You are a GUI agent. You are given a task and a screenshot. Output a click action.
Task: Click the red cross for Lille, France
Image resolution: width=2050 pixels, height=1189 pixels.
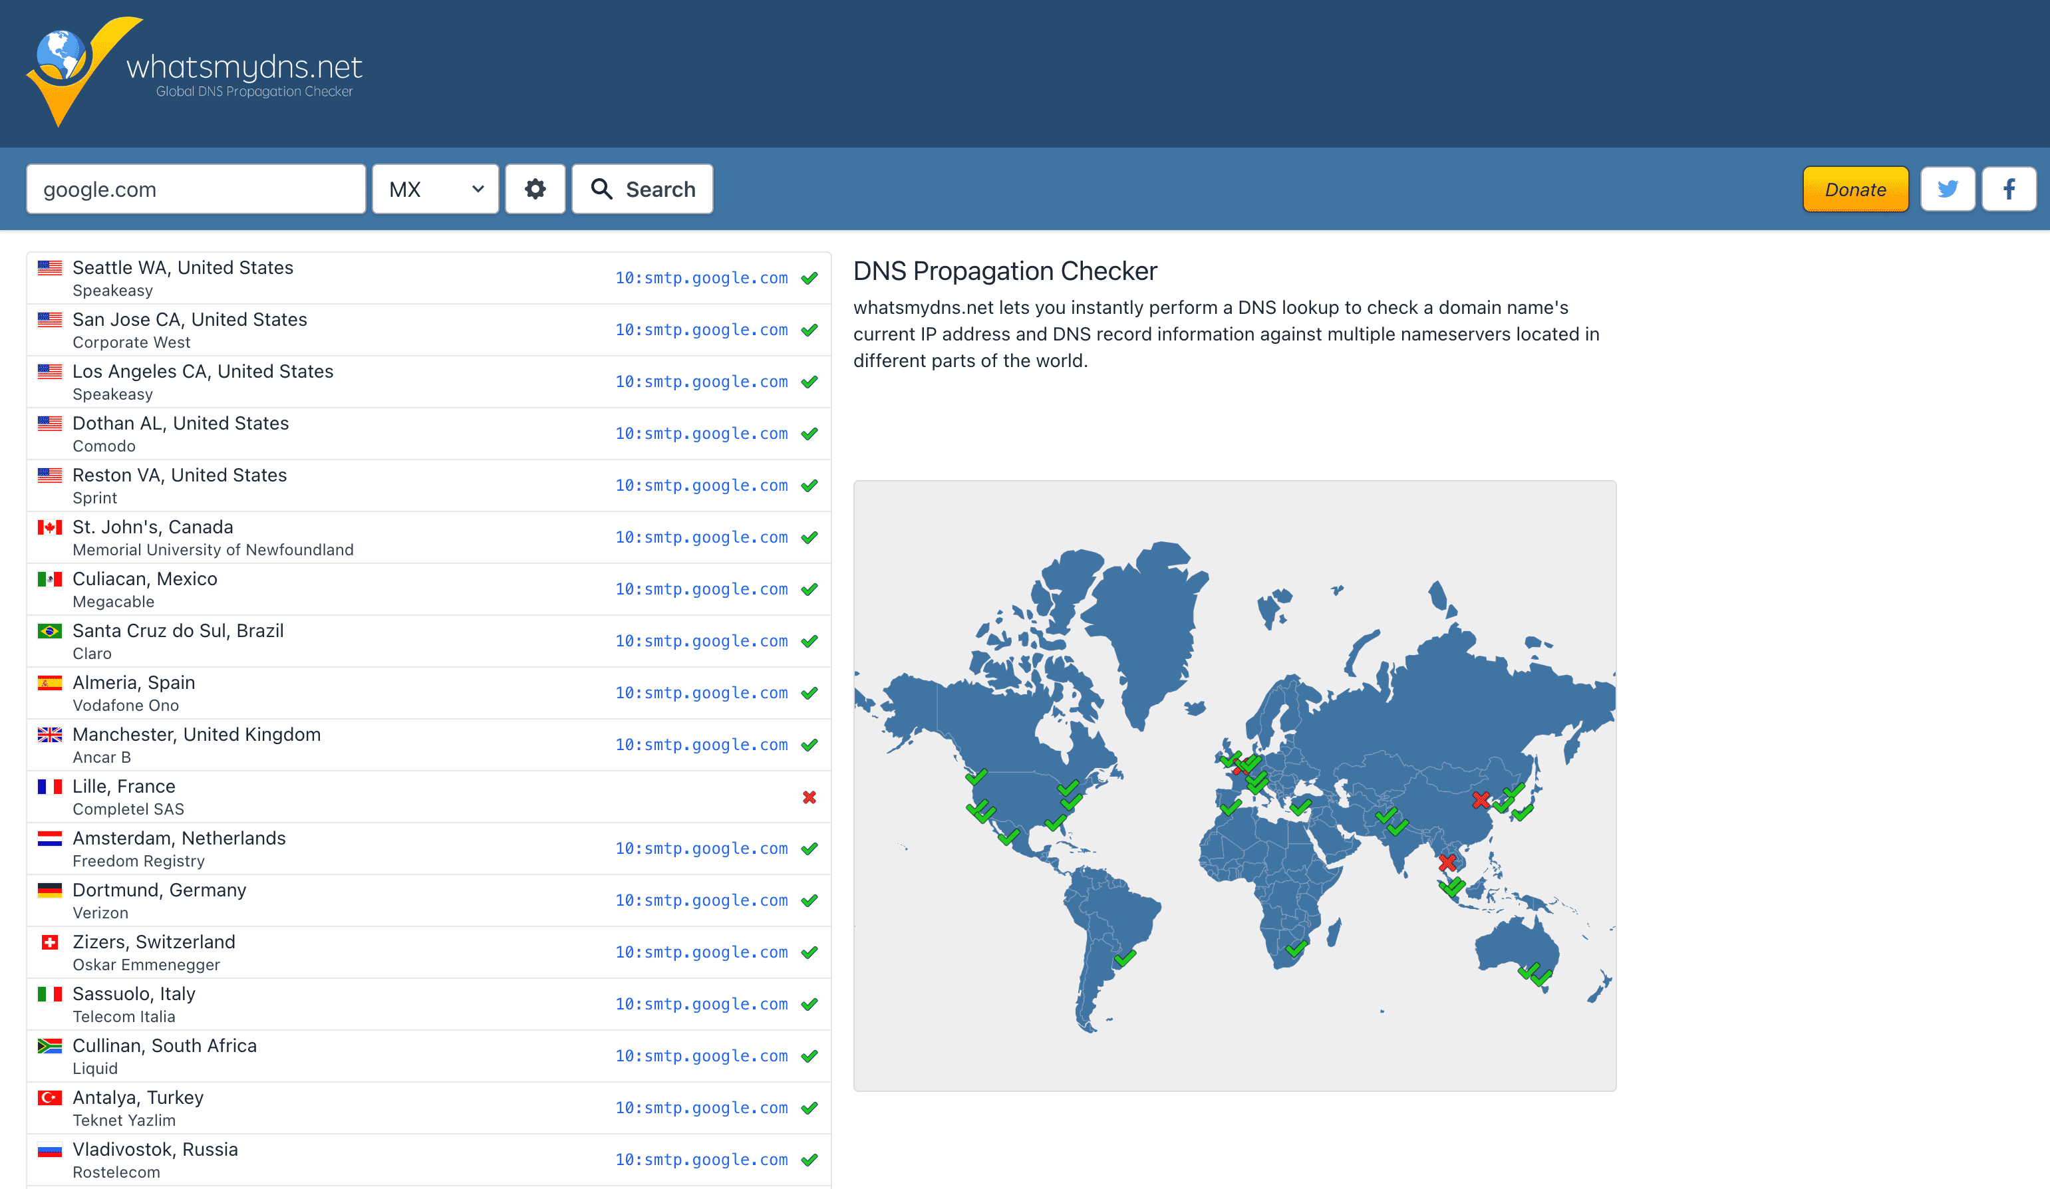[x=809, y=797]
